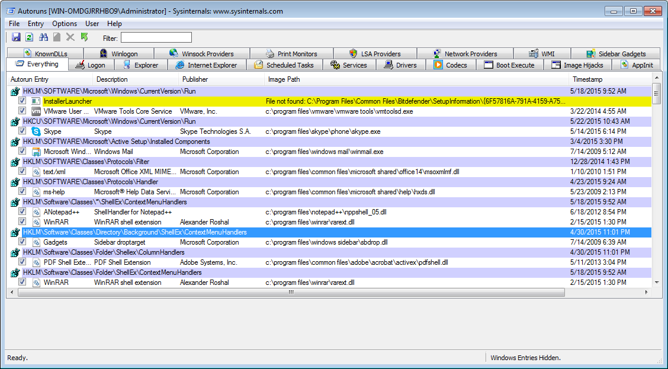Image resolution: width=668 pixels, height=369 pixels.
Task: Click the Find binoculars icon
Action: [43, 37]
